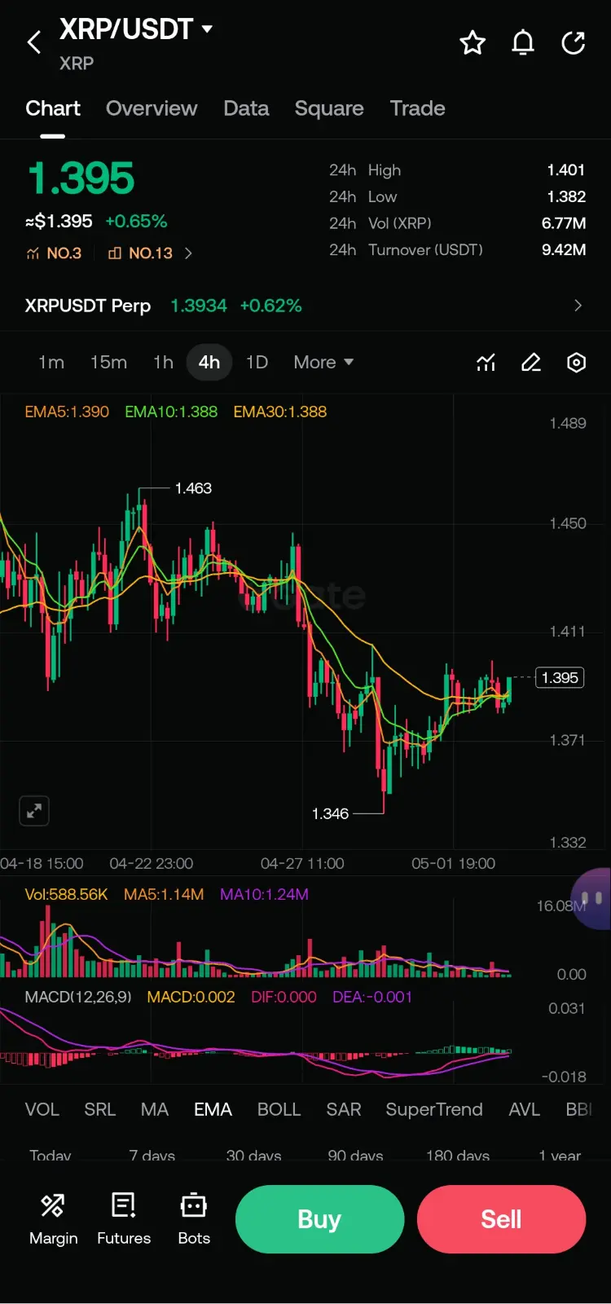
Task: Select the 15m timeframe
Action: pos(108,363)
